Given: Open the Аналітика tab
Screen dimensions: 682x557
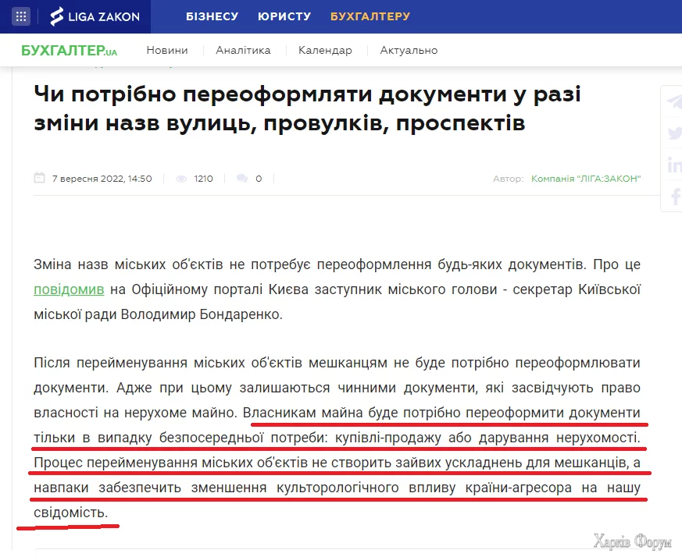Looking at the screenshot, I should (x=243, y=51).
